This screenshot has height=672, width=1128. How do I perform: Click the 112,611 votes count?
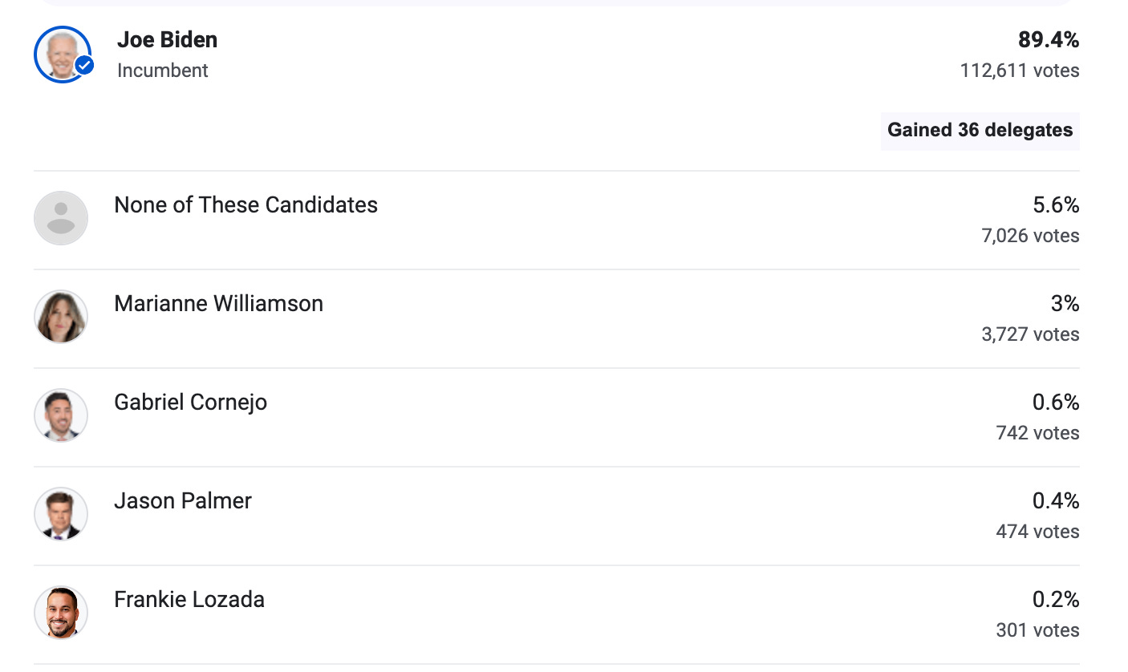tap(1019, 71)
